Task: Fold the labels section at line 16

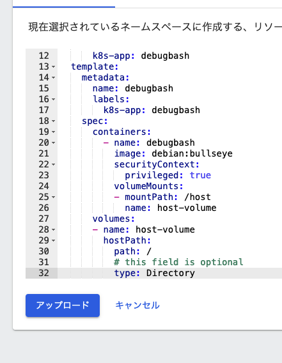Action: [x=54, y=99]
